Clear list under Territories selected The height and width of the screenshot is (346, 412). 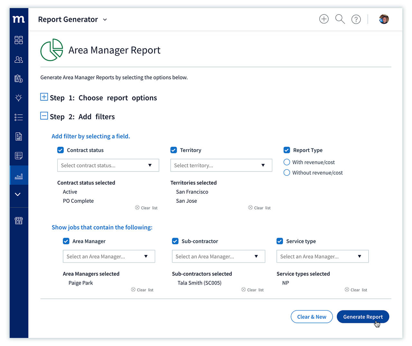click(x=259, y=208)
